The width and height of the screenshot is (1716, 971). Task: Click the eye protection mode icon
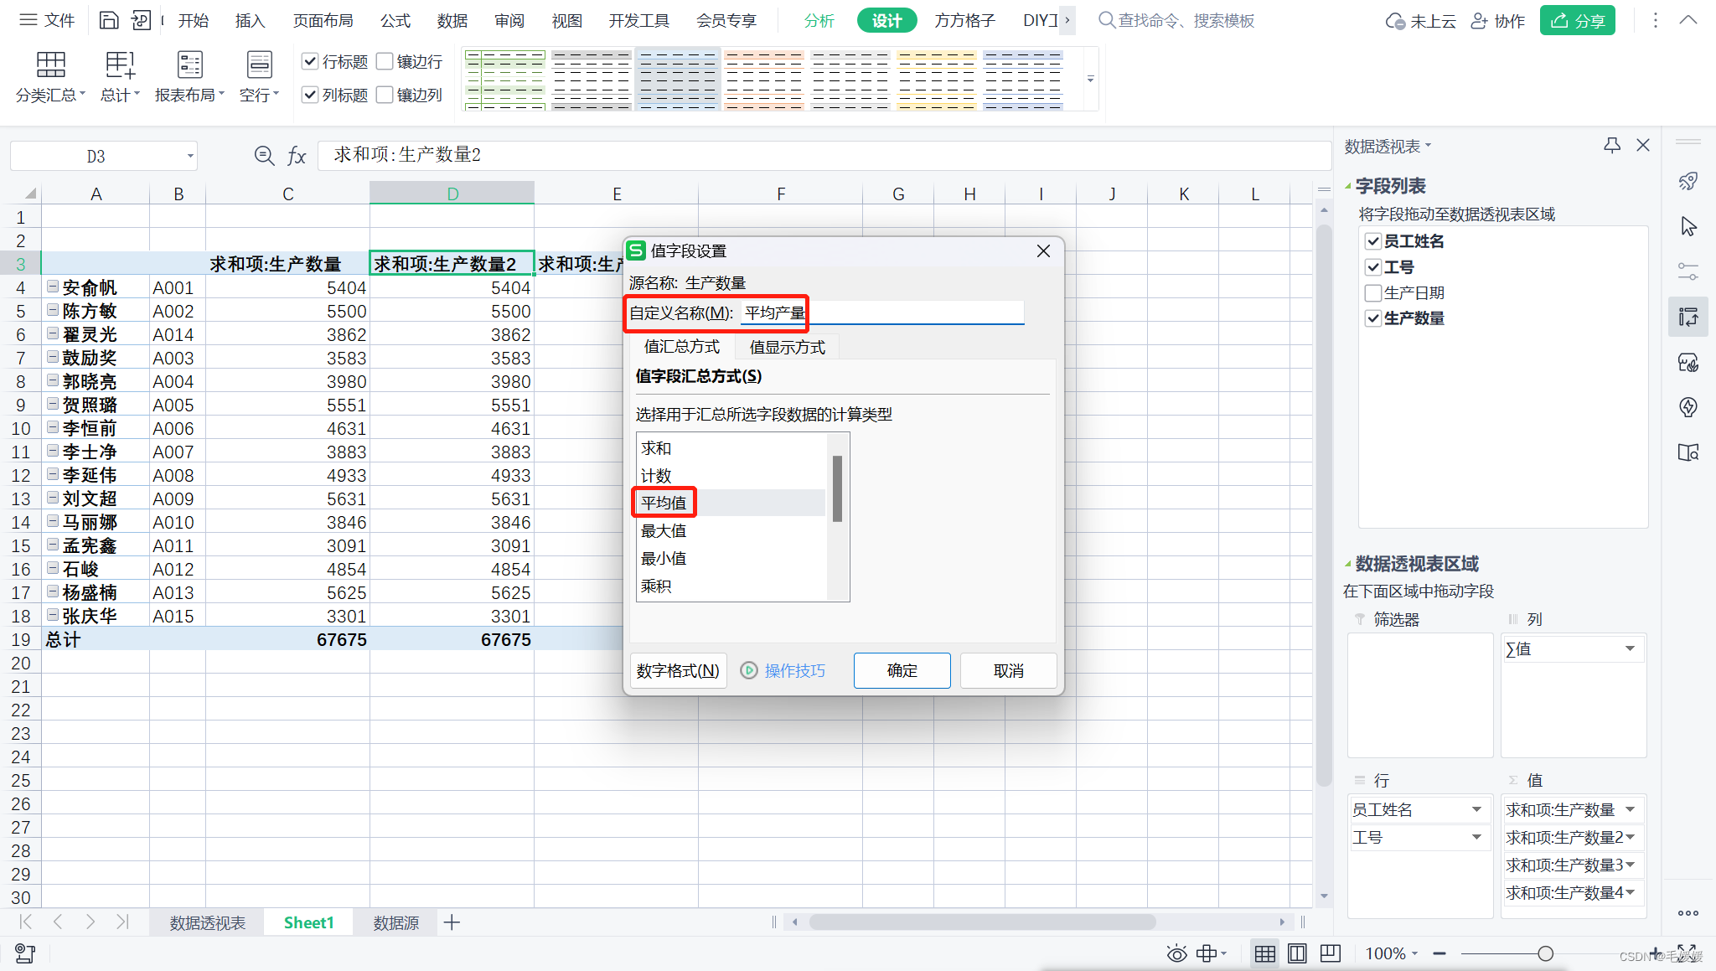tap(1176, 953)
